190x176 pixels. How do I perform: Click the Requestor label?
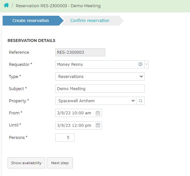(21, 64)
